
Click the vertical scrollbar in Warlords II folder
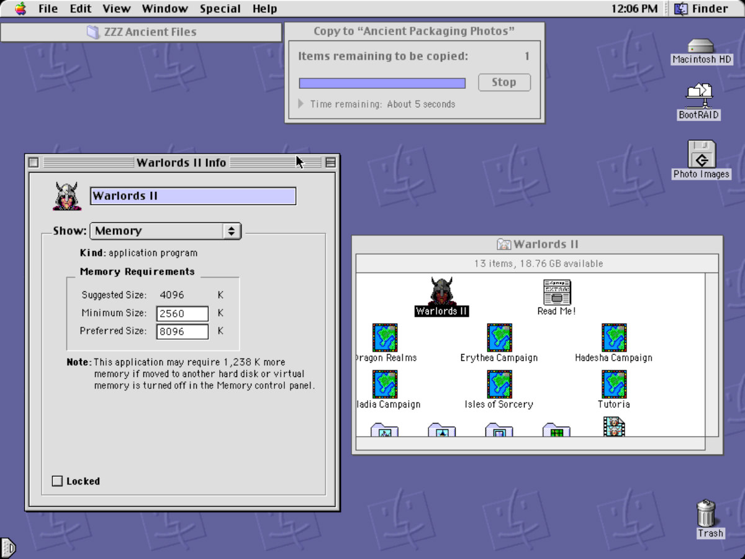tap(712, 354)
